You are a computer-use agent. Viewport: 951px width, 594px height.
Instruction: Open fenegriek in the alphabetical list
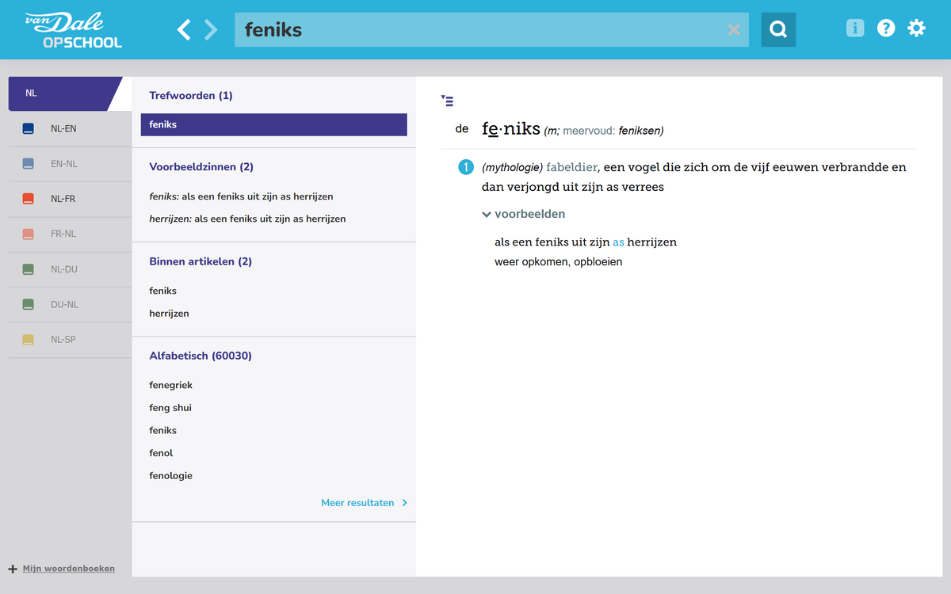(x=171, y=385)
